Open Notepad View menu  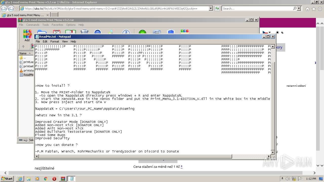[65, 41]
